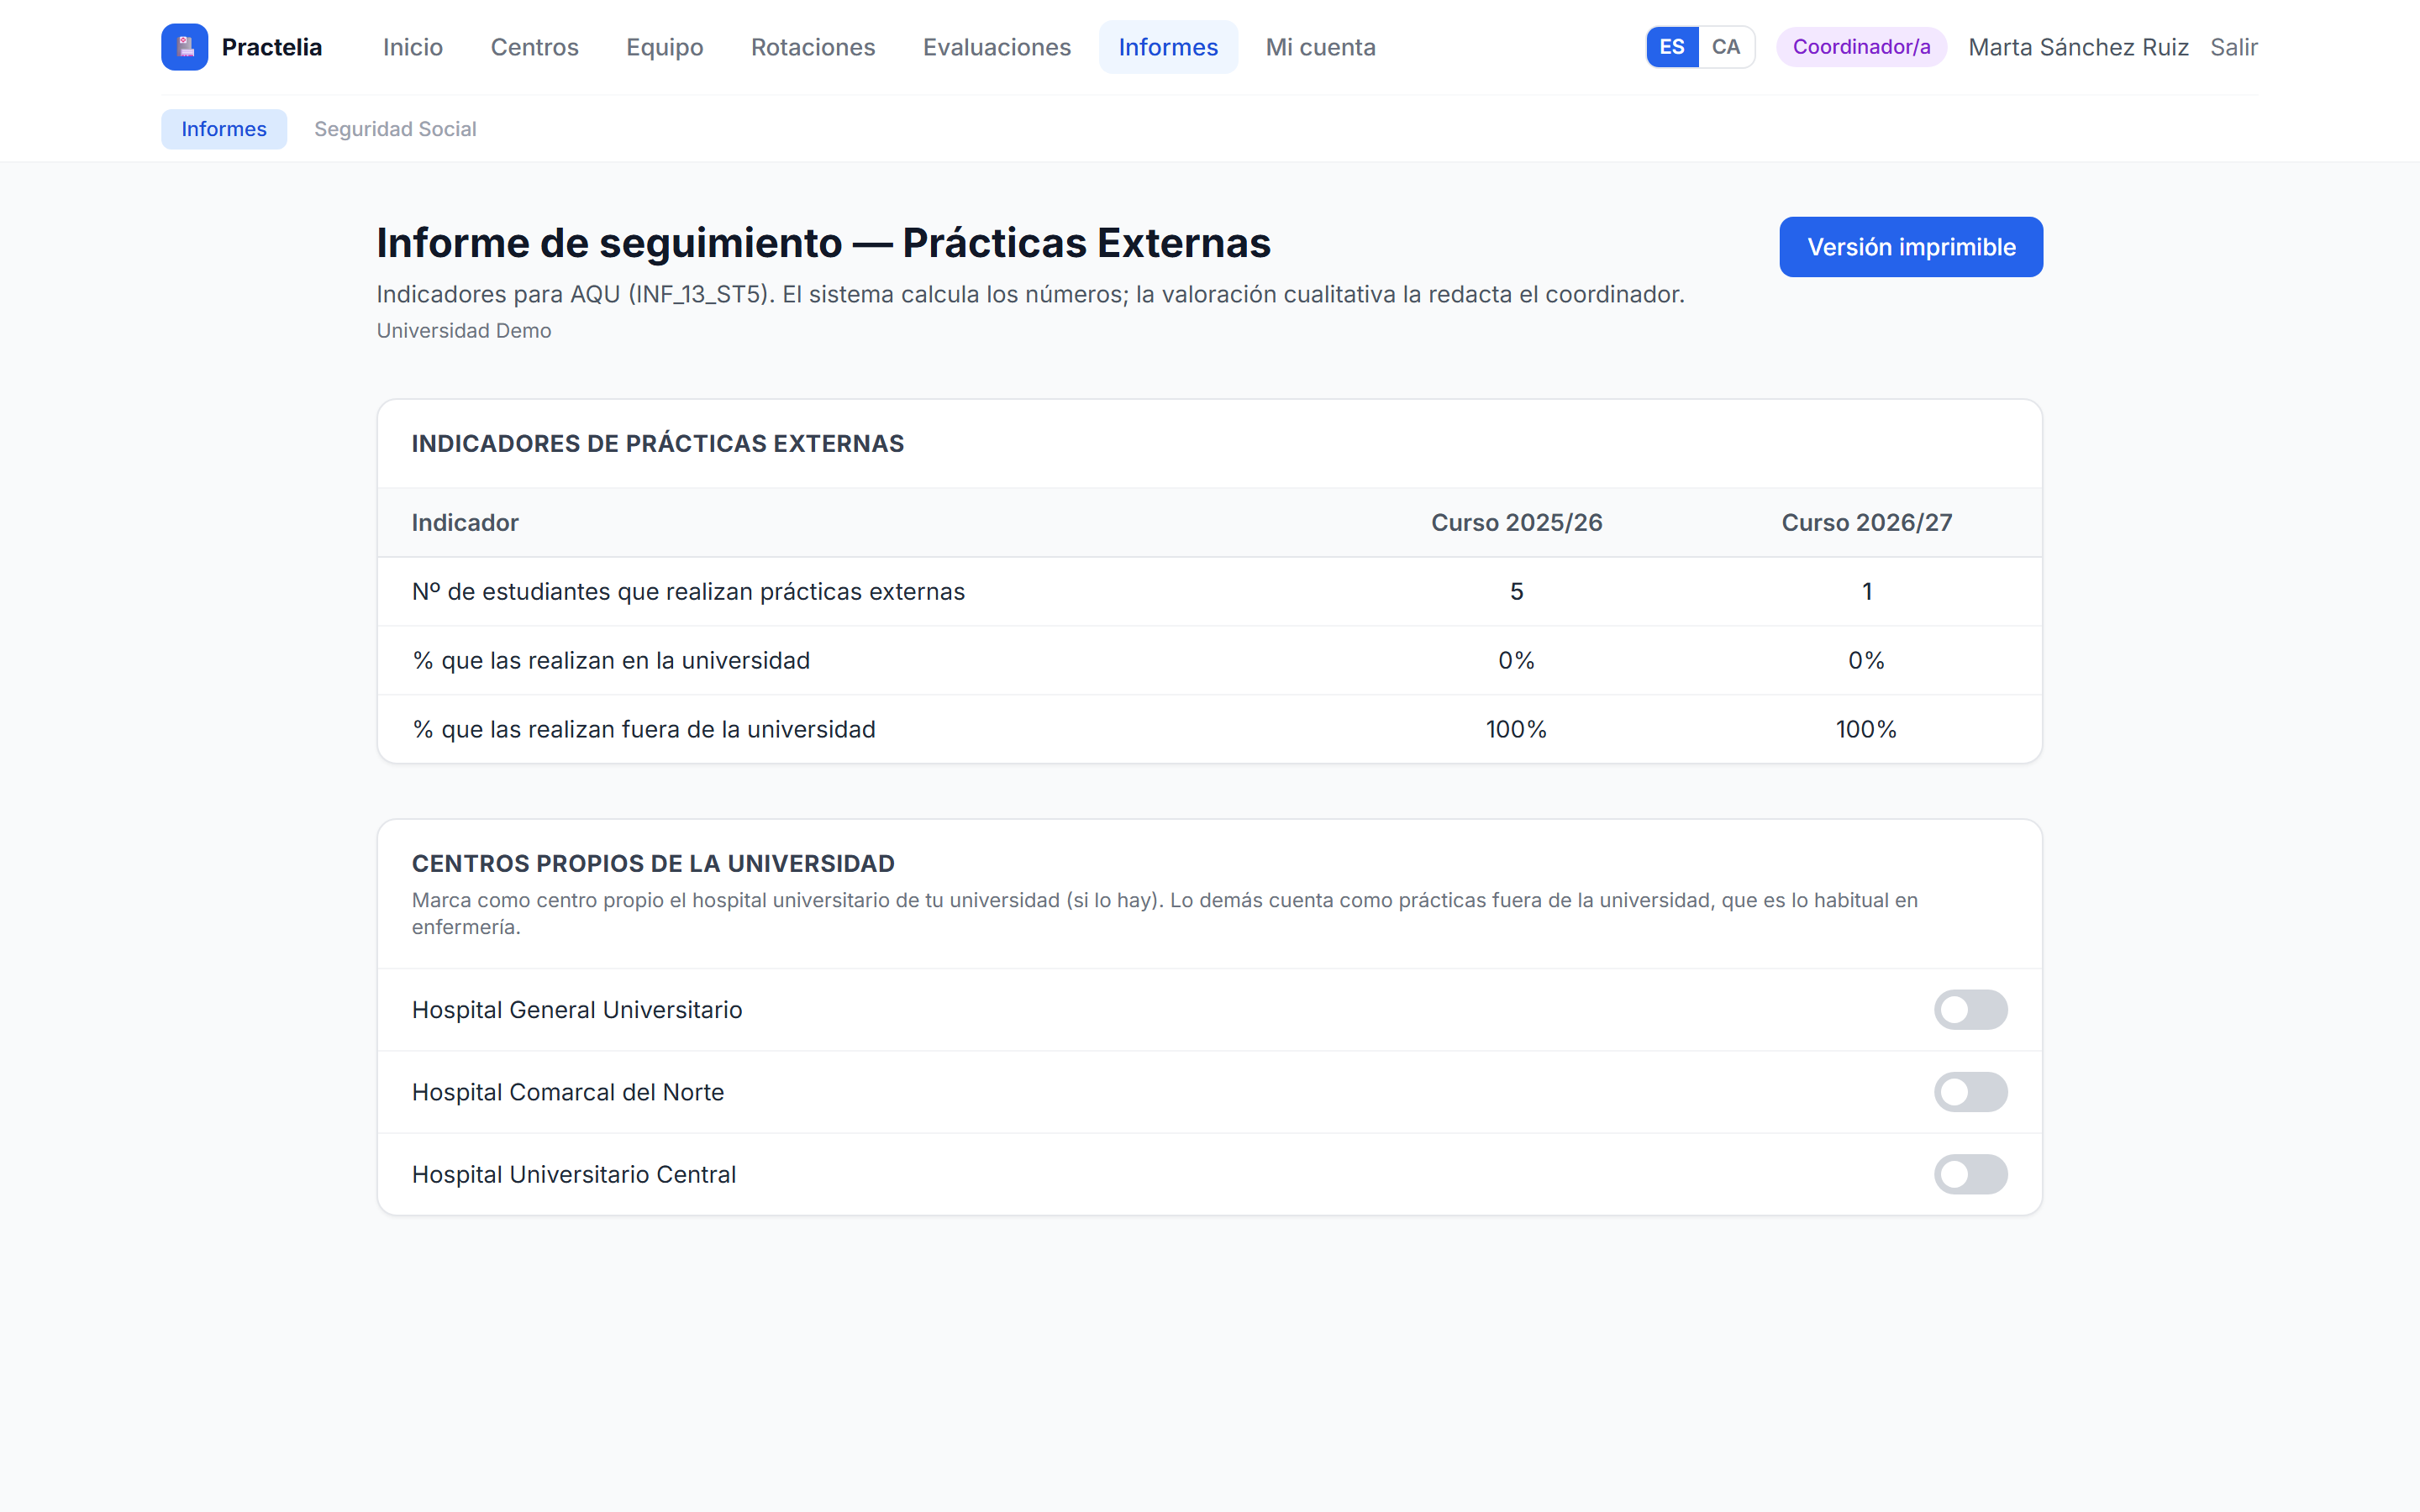
Task: Click the Curso 2026/27 column header
Action: pyautogui.click(x=1866, y=522)
